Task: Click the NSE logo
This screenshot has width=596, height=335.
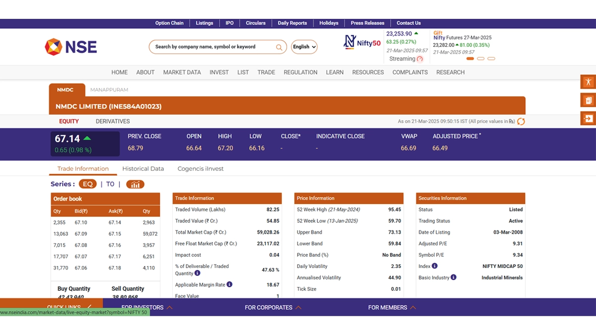Action: (71, 47)
